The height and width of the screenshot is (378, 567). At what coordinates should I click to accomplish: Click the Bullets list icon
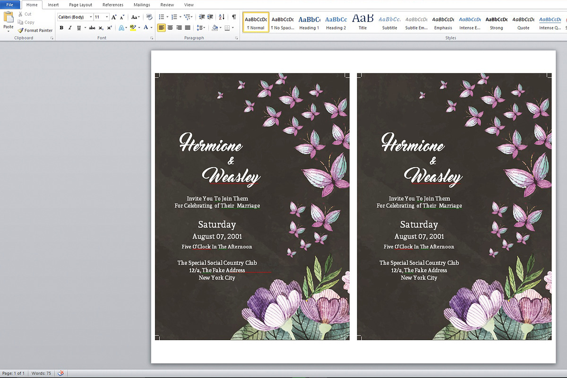coord(161,17)
